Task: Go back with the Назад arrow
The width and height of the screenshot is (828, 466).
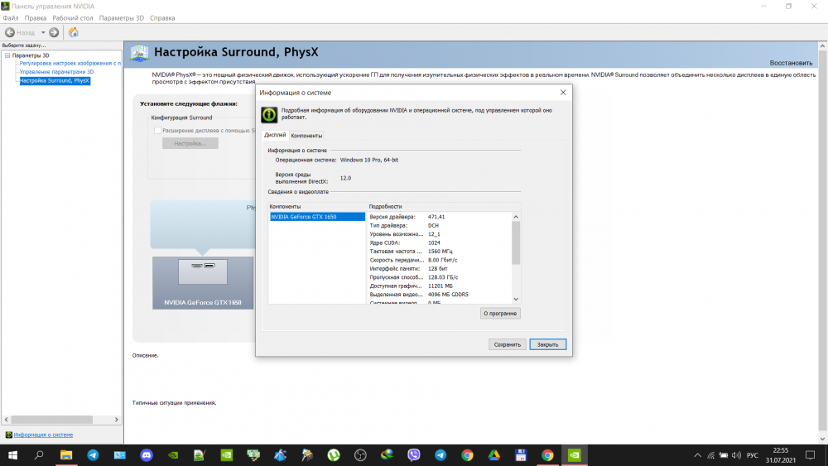Action: point(10,33)
